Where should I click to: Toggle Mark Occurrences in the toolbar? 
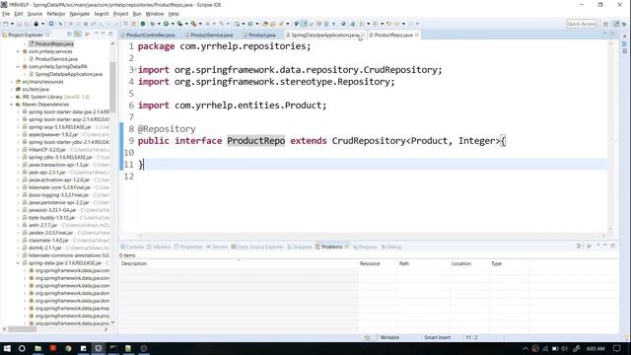(305, 24)
